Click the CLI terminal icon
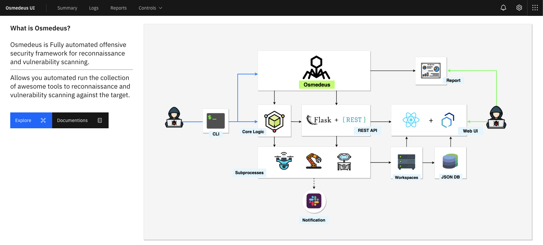The width and height of the screenshot is (543, 245). [x=216, y=121]
